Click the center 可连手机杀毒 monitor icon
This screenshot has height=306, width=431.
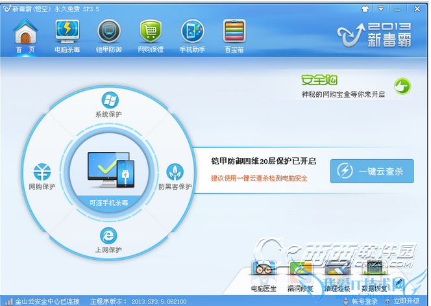(111, 170)
